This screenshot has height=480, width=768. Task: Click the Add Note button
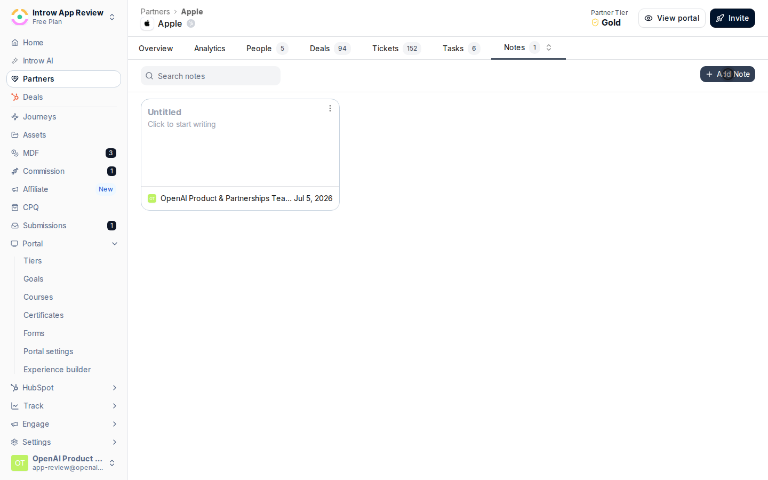727,74
